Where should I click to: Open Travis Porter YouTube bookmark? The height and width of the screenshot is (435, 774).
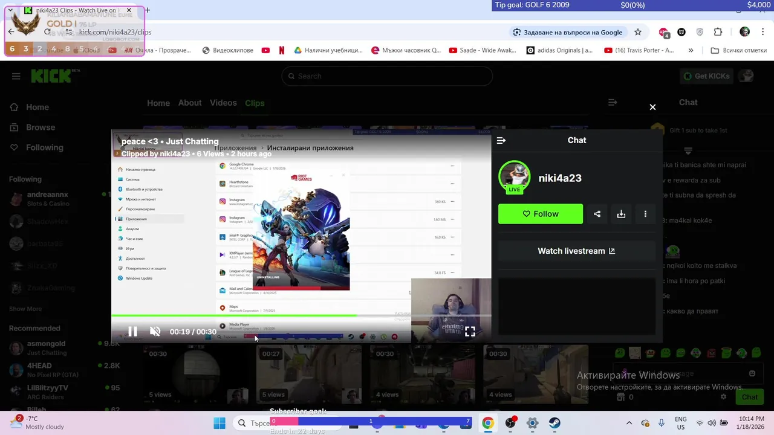pos(639,50)
